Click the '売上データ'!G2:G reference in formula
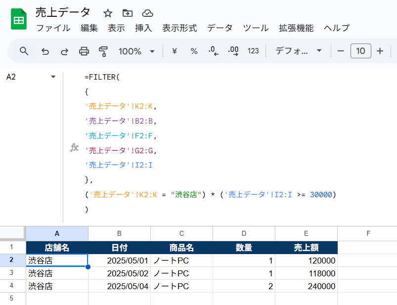Viewport: 397px width, 305px height. (x=119, y=151)
